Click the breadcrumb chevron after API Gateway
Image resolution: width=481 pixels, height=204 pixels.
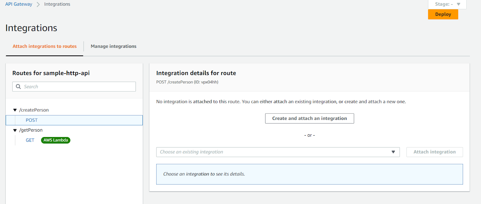point(38,5)
